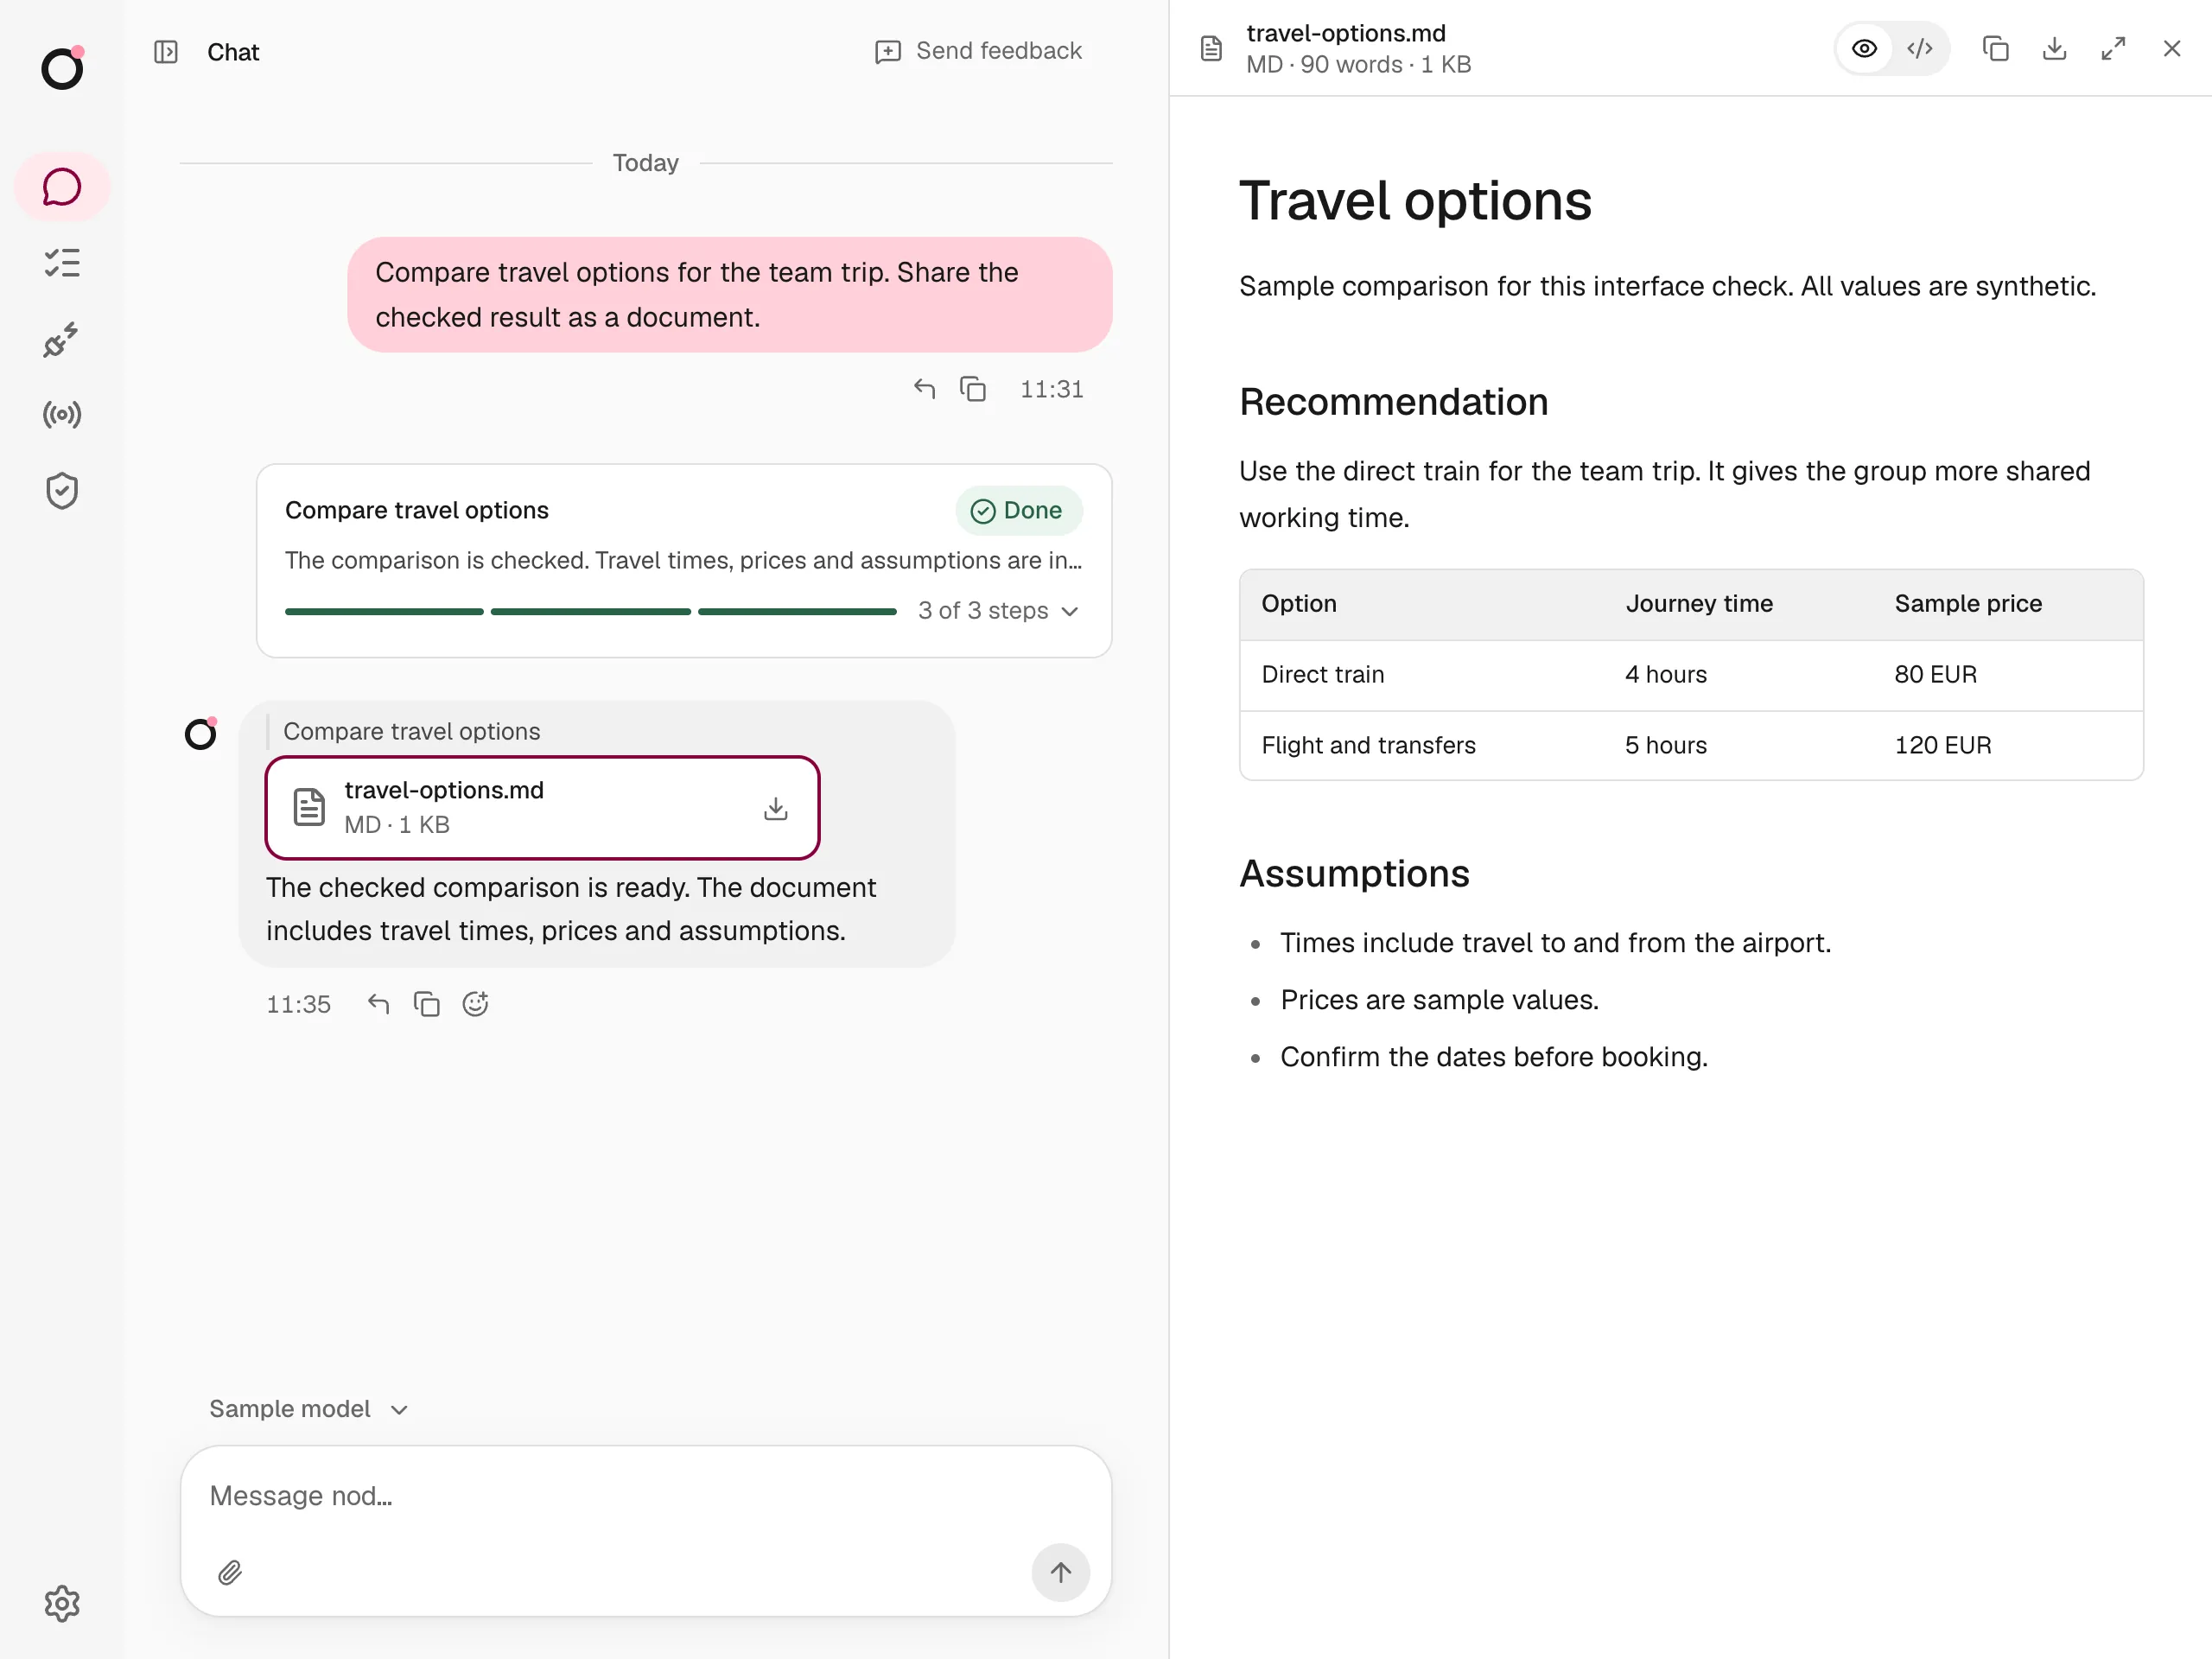Focus the Message input field

(646, 1496)
